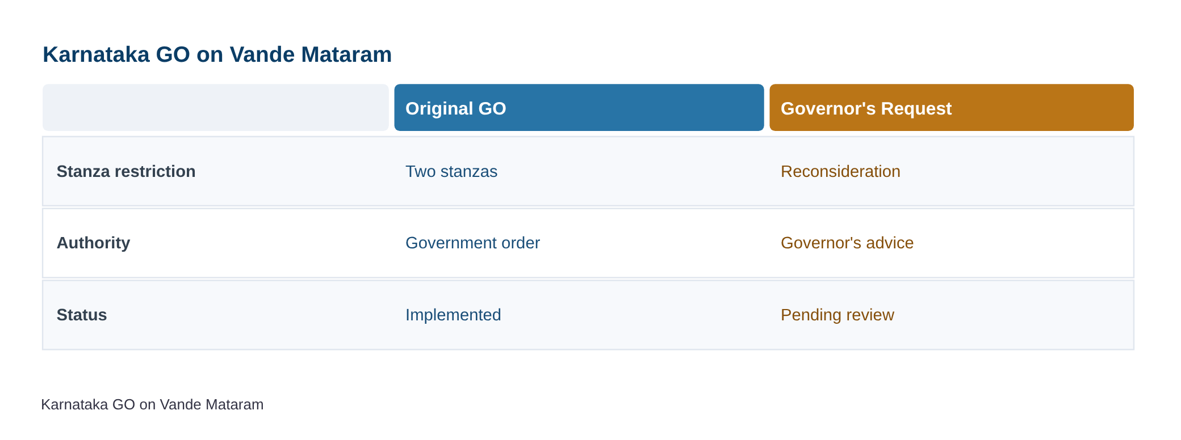Select the Governor's advice cell
The image size is (1181, 440).
click(847, 243)
